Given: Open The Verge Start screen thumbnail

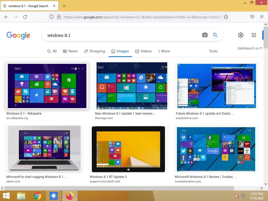Looking at the screenshot, I should (132, 86).
